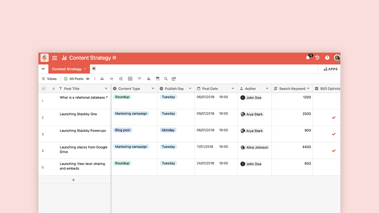
Task: Open dropdown arrow on Content Strategy tab
Action: [x=85, y=69]
